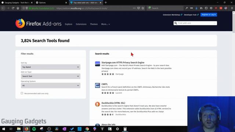
Task: Open DuckDuckGo (HTML SSL) add-on title
Action: 113,103
